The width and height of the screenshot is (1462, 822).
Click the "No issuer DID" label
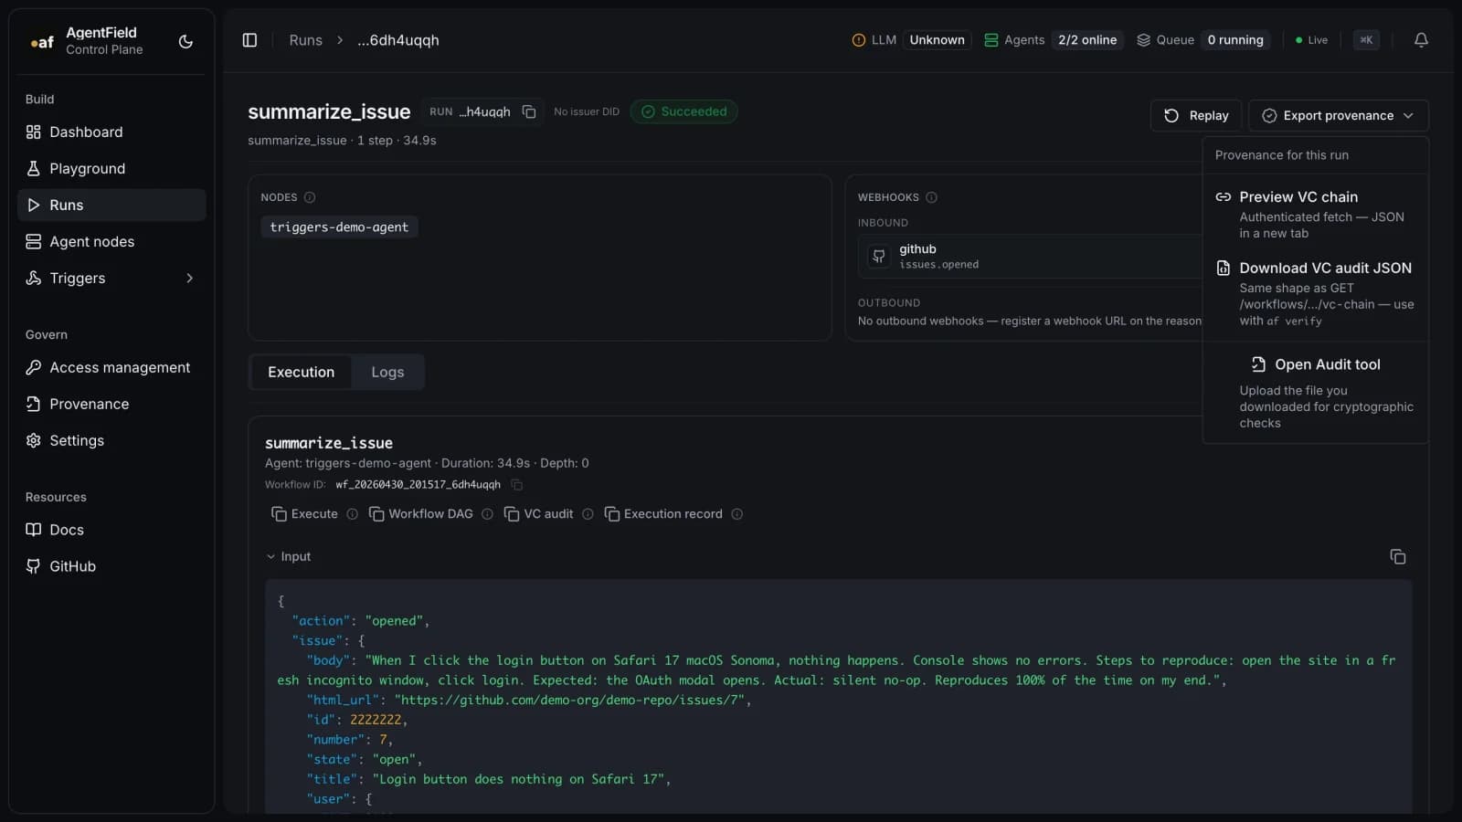[587, 111]
